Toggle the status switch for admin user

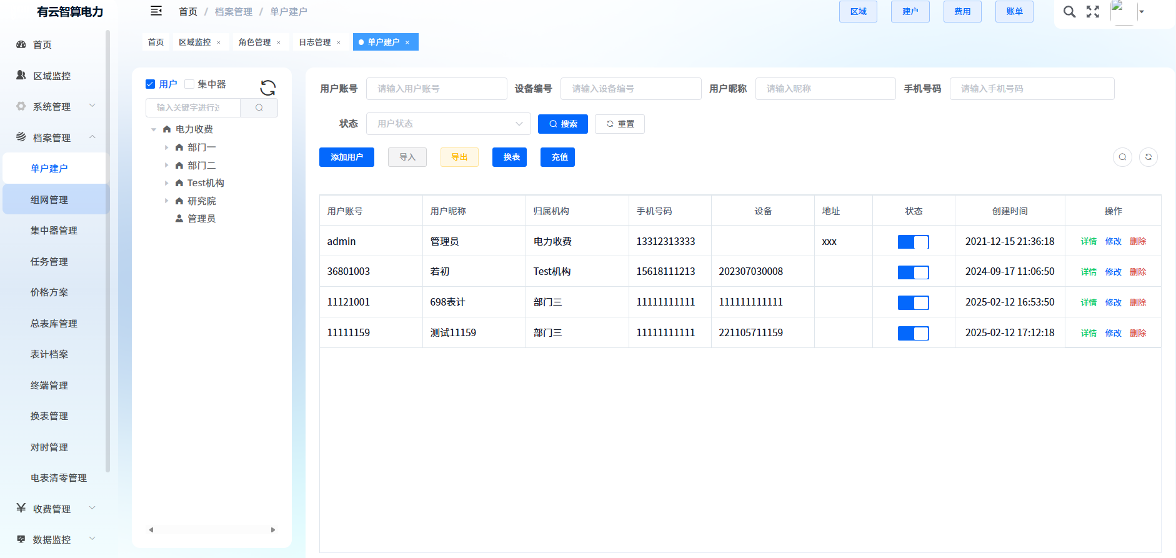coord(913,242)
